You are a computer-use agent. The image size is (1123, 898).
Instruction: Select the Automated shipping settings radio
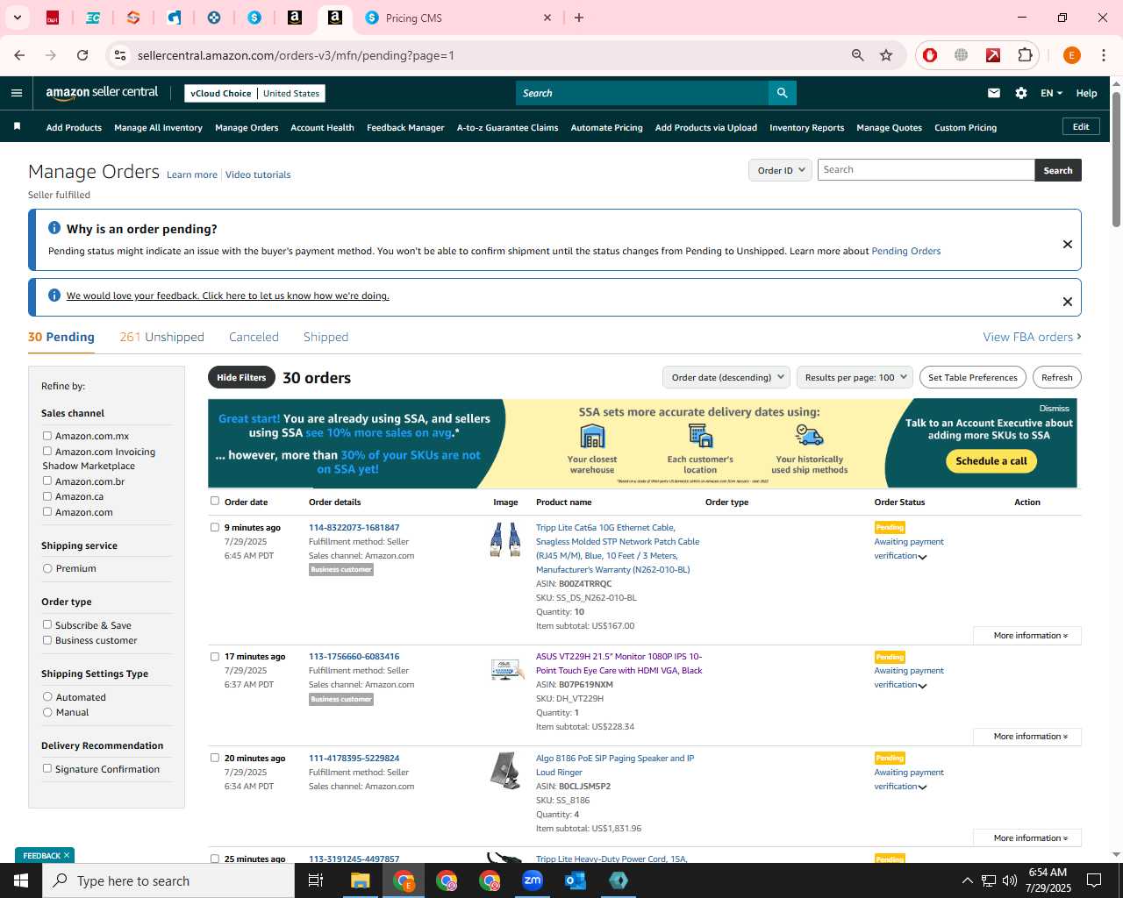tap(47, 697)
